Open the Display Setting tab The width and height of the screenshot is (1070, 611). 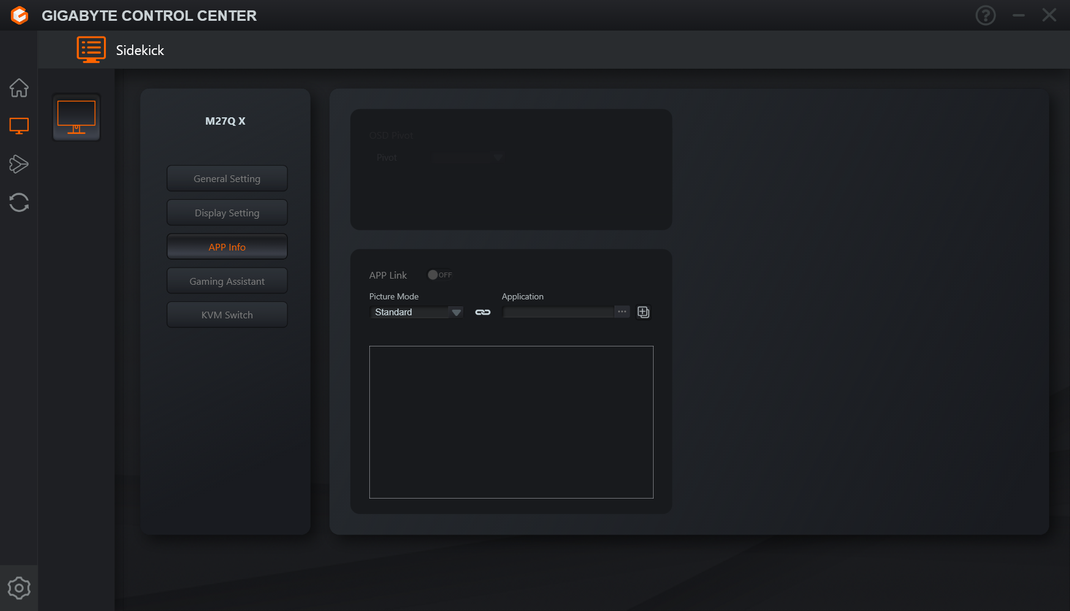tap(227, 213)
